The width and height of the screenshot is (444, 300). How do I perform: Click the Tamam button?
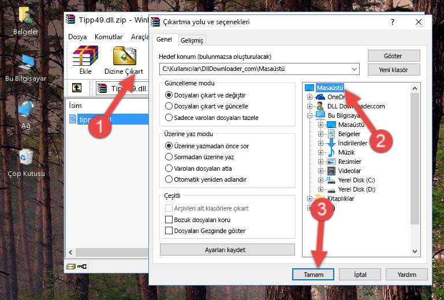coord(313,274)
